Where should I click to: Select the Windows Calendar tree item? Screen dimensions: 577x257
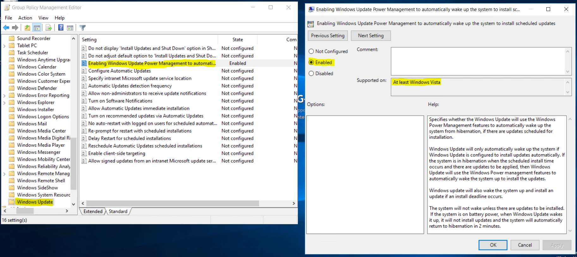[37, 67]
